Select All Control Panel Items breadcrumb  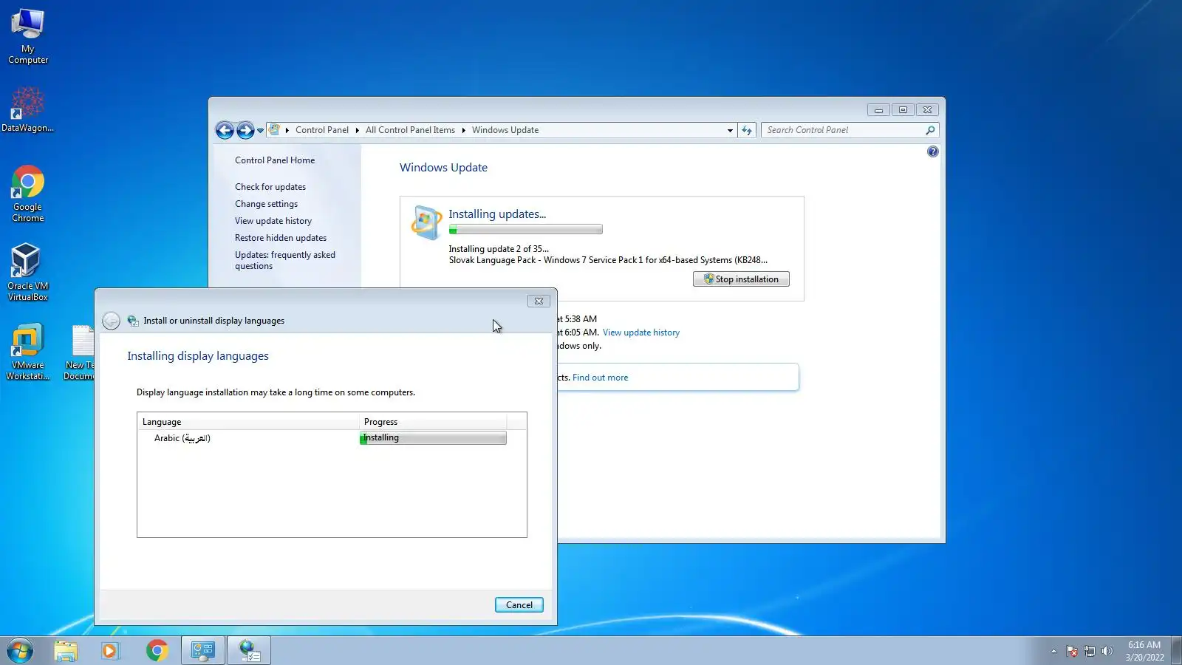coord(410,130)
